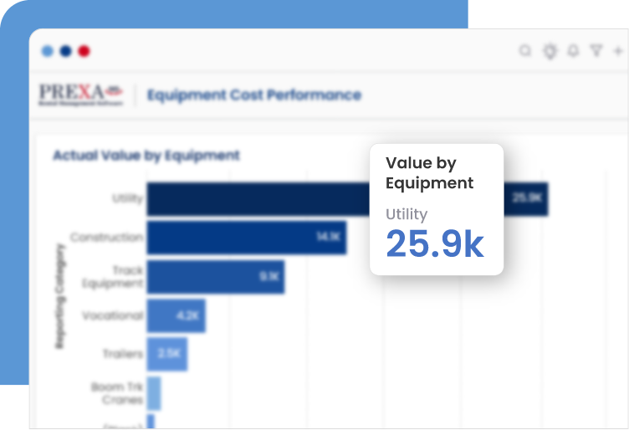The height and width of the screenshot is (430, 629).
Task: Click the red window dot
Action: point(84,51)
